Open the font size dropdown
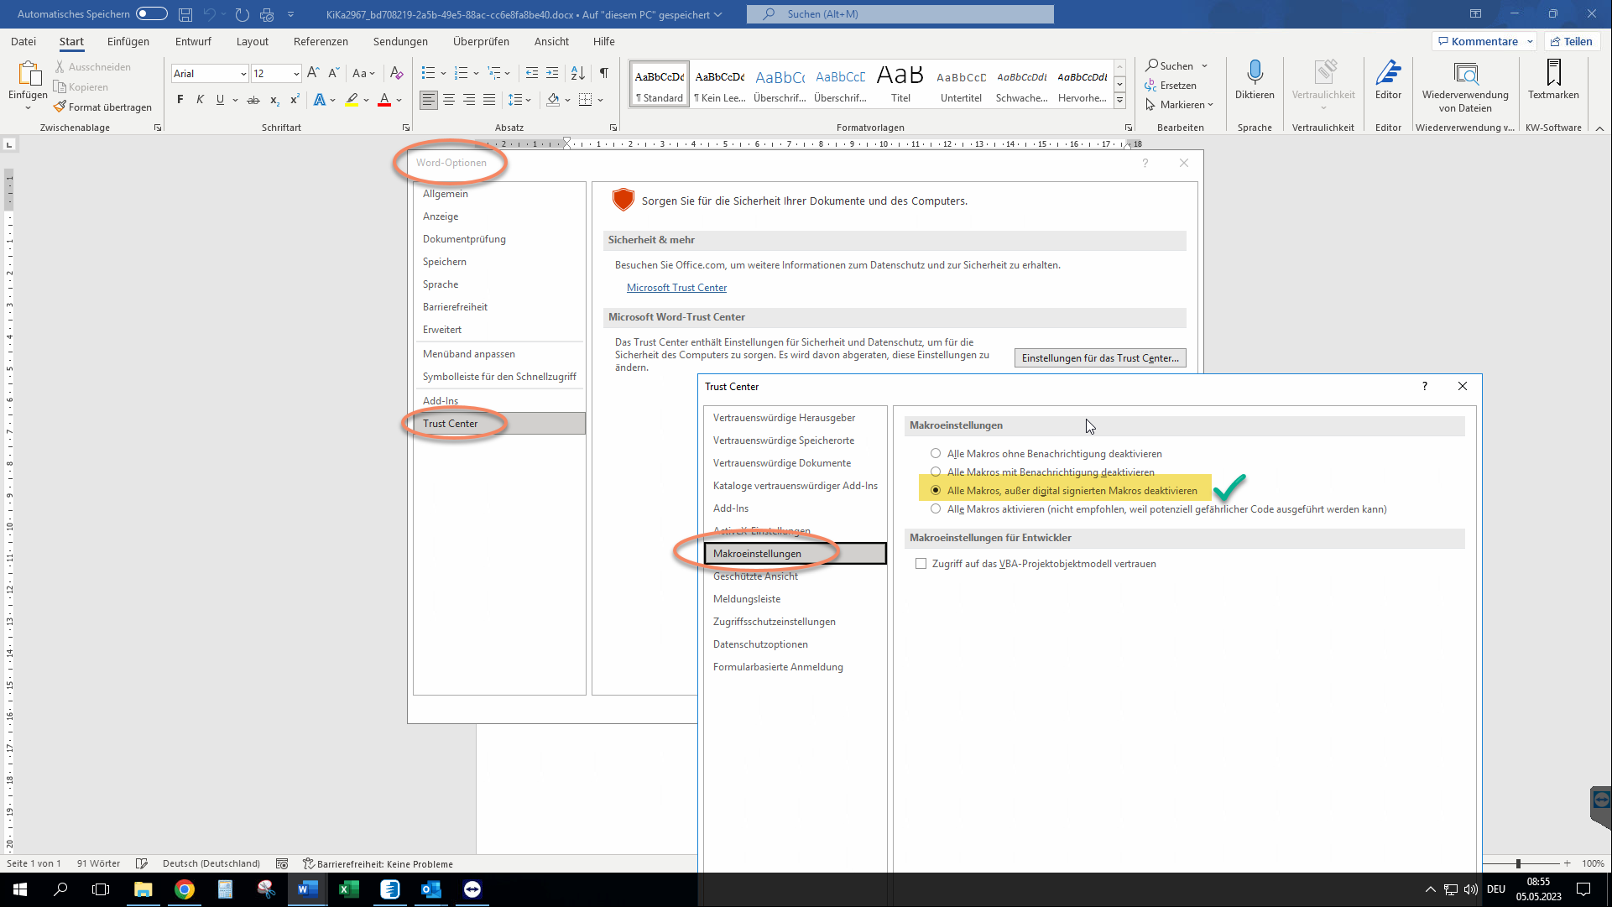Screen dimensions: 1612x907 coord(296,74)
